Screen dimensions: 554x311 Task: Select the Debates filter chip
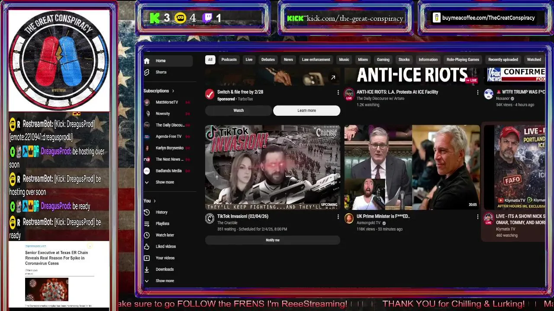[268, 60]
